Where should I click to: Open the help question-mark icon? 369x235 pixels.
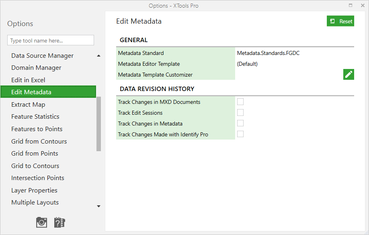coord(59,222)
